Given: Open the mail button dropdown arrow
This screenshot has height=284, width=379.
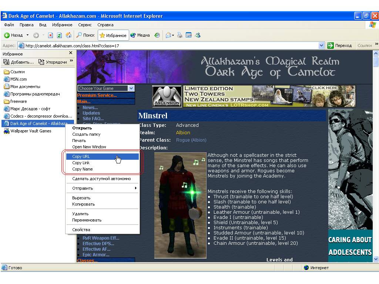Looking at the screenshot, I should click(173, 35).
